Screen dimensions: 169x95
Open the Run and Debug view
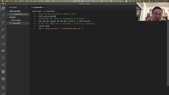[3, 29]
